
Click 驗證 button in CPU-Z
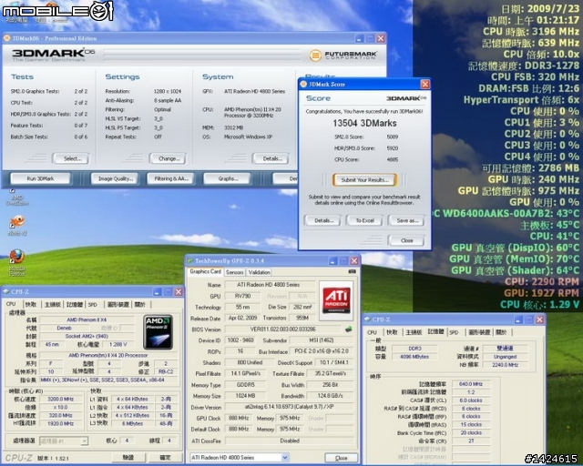(x=128, y=458)
